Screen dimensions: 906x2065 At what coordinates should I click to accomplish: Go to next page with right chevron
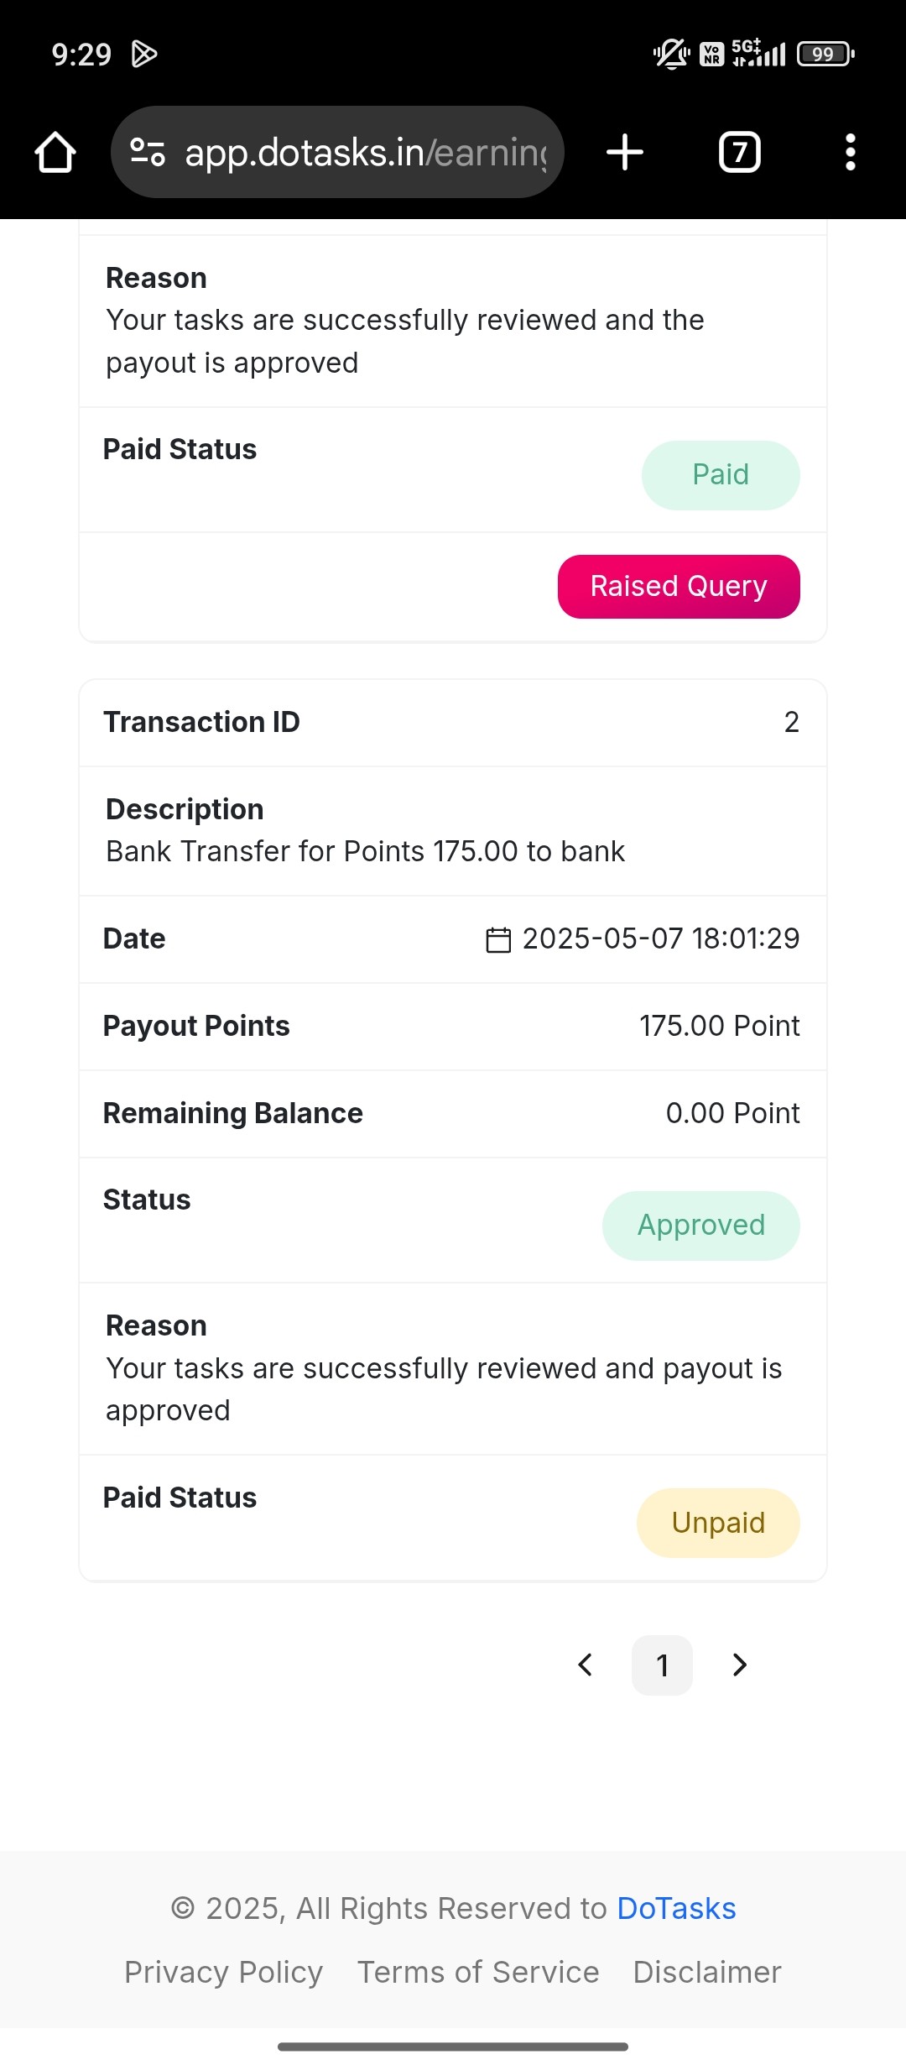click(739, 1665)
